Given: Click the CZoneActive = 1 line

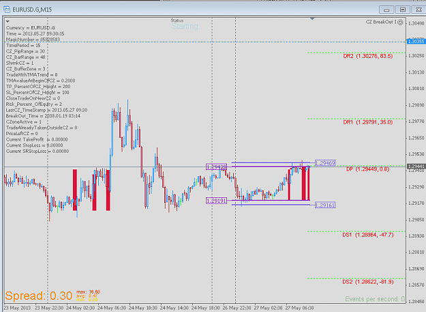Looking at the screenshot, I should (x=24, y=122).
